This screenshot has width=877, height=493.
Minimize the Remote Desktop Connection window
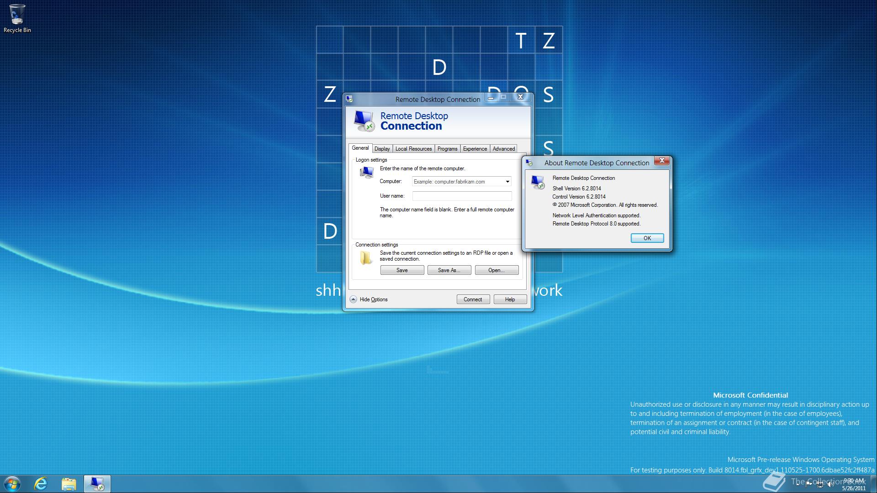click(491, 97)
